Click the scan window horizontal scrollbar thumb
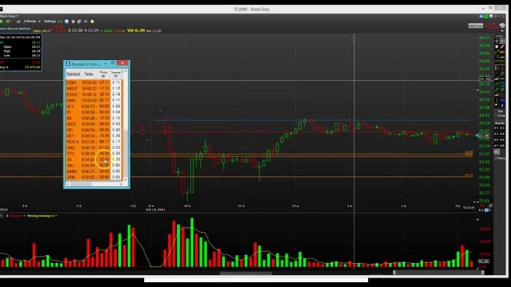Viewport: 511px width, 287px height. 81,184
